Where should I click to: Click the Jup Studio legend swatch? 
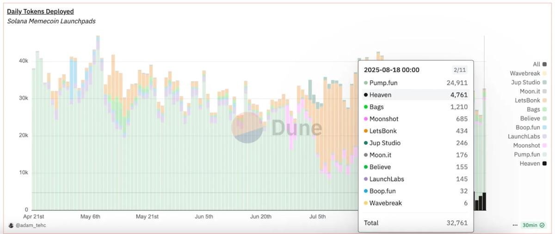point(544,82)
